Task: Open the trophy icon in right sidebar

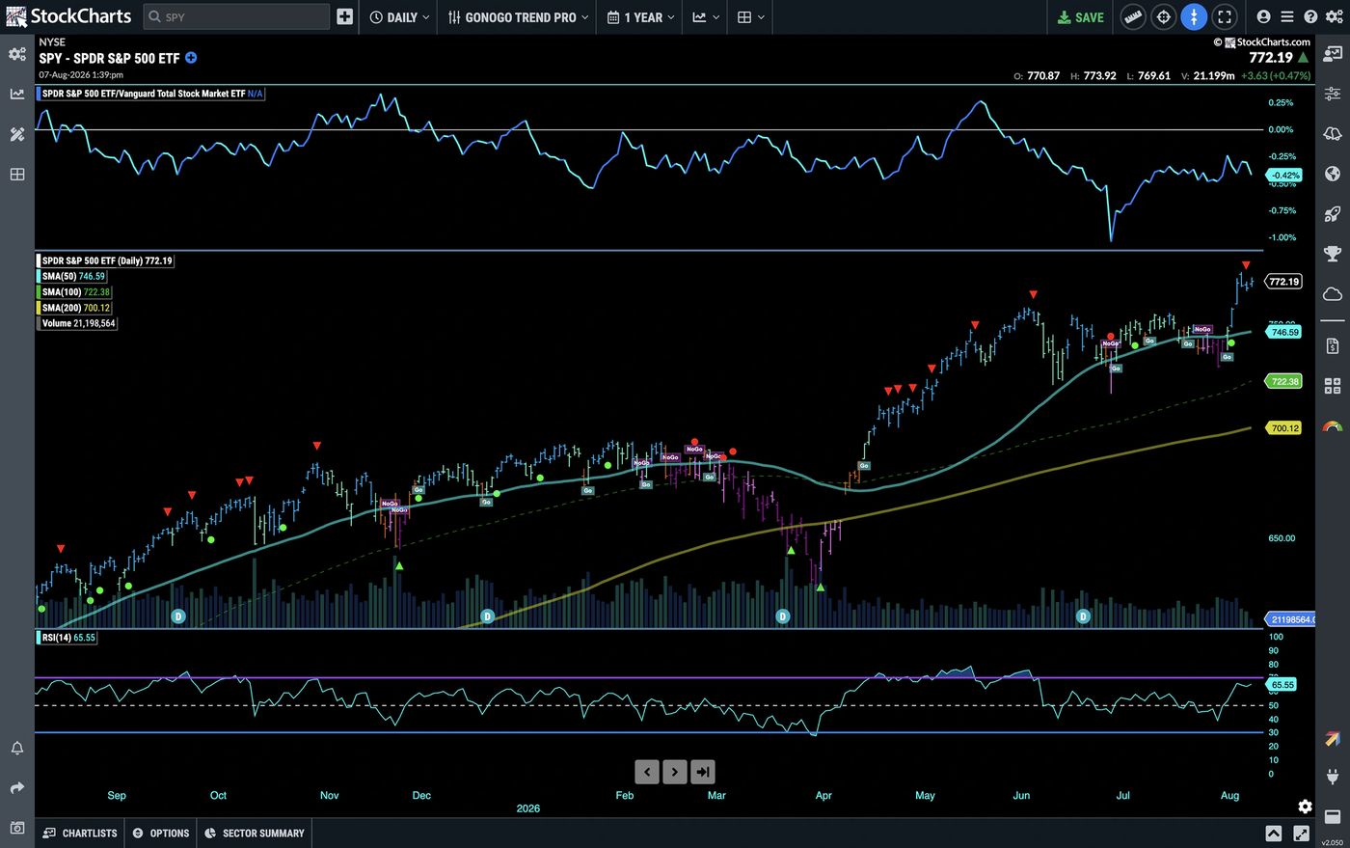Action: coord(1333,254)
